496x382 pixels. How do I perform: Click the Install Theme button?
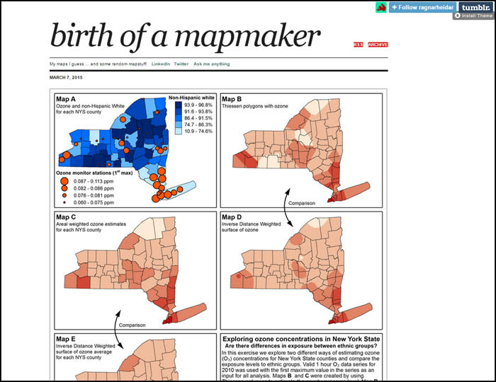472,16
